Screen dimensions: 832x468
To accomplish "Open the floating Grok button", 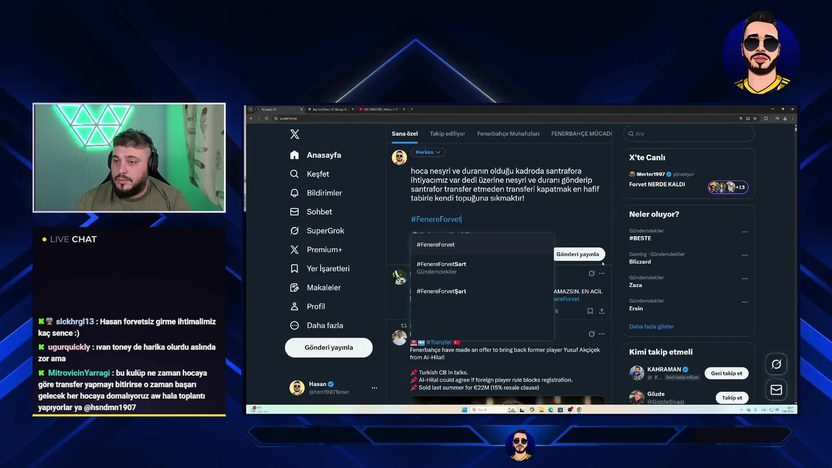I will pos(776,364).
